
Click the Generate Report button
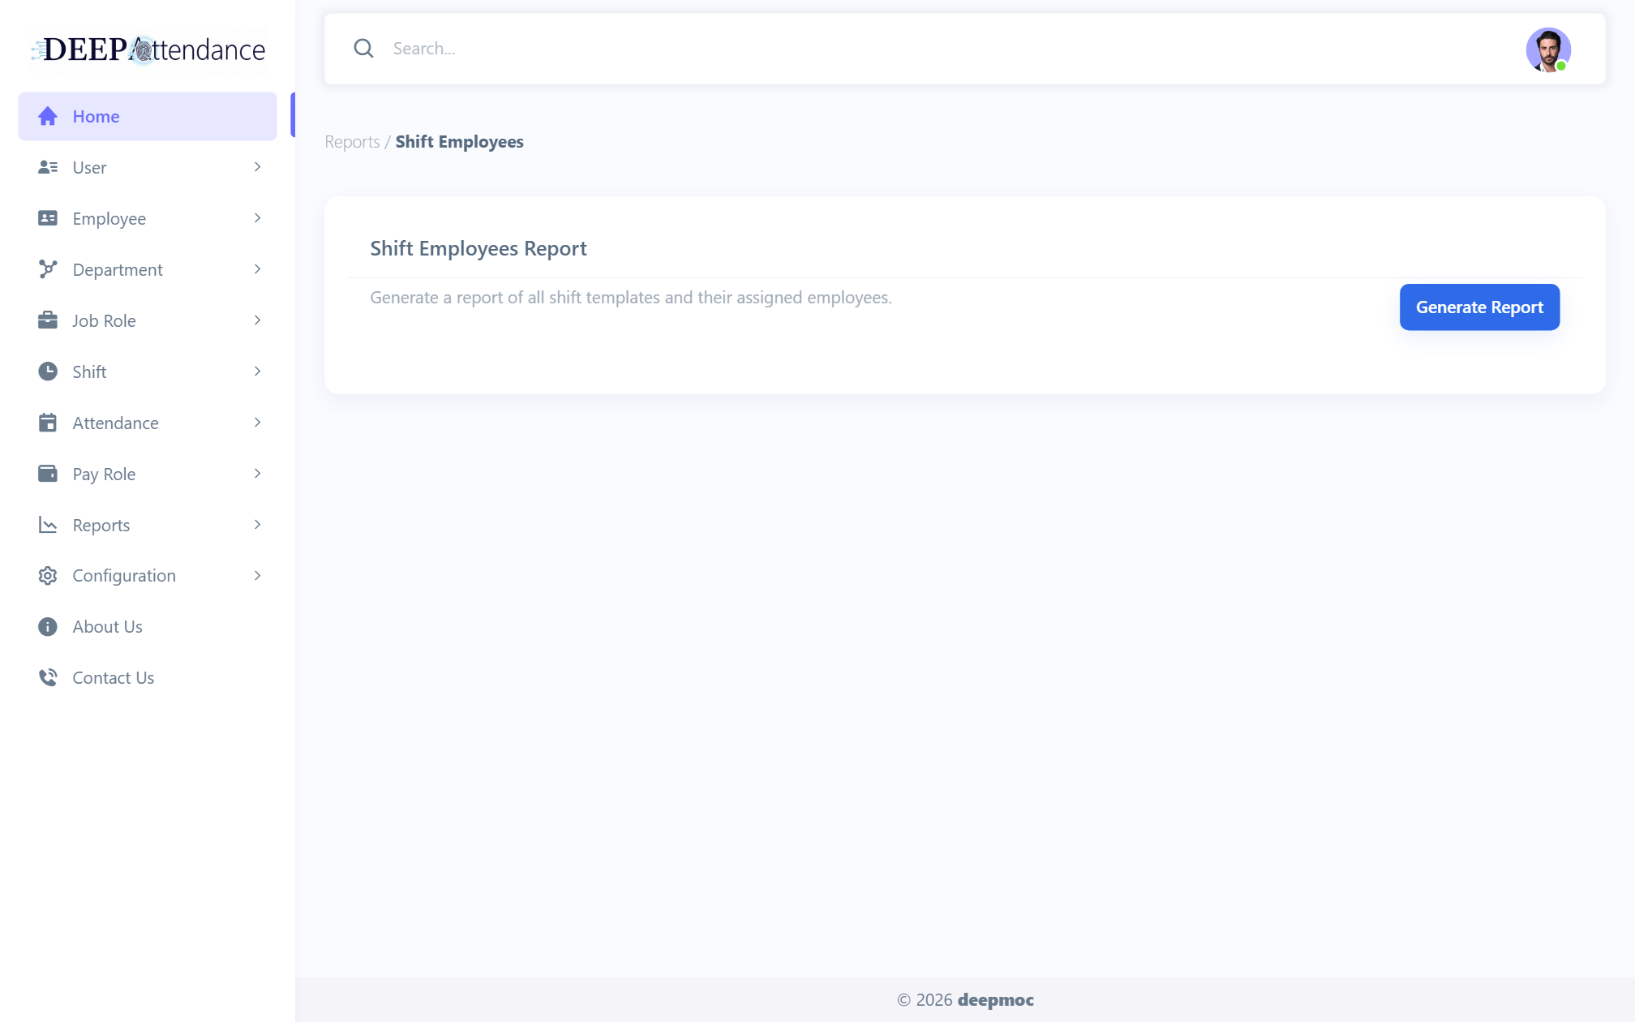[1479, 307]
